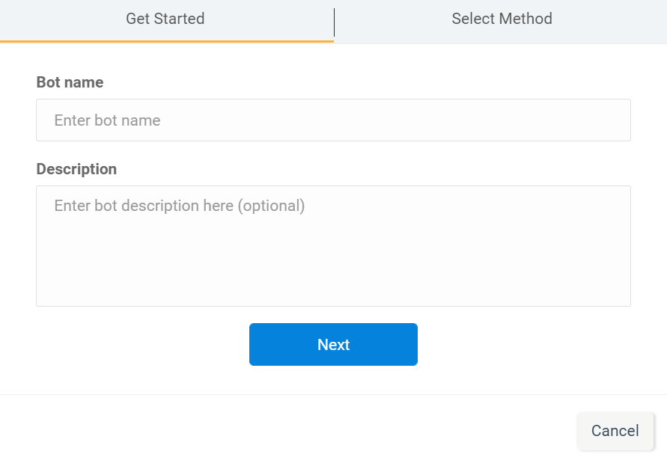Click the "Cancel" text at bottom right

[x=615, y=431]
